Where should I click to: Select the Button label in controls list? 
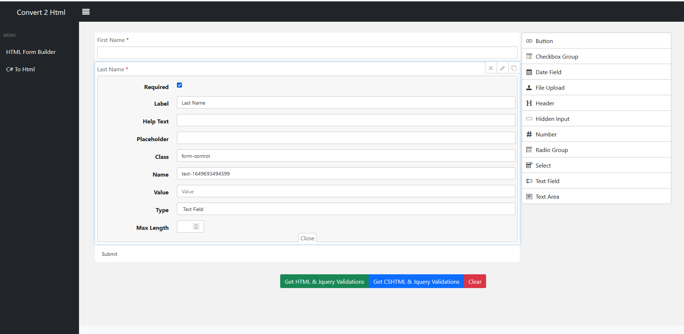(544, 41)
